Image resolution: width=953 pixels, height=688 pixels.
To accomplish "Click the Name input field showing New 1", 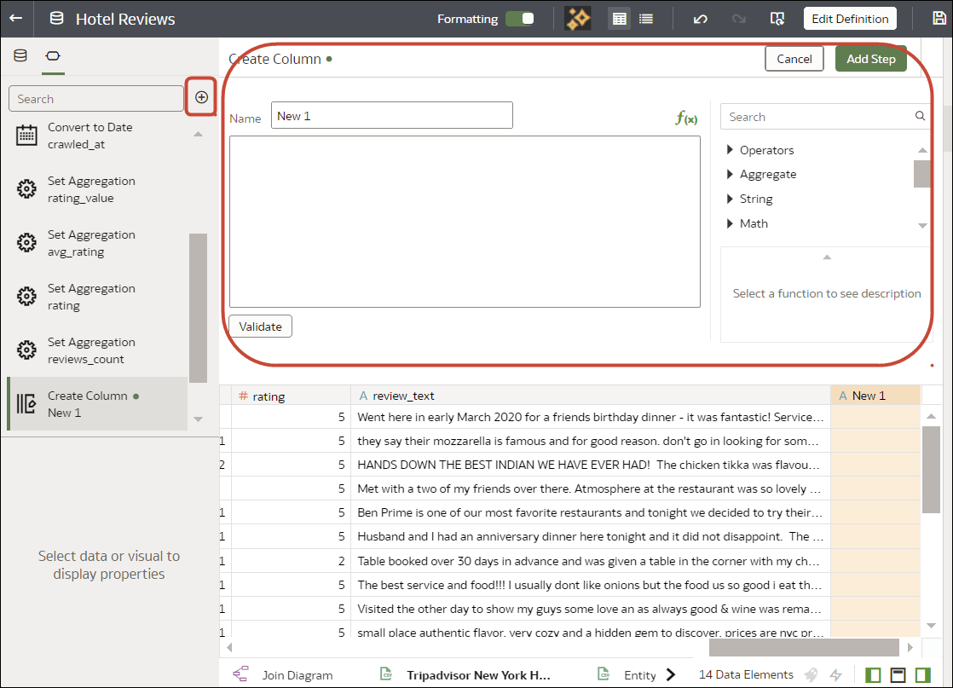I will 391,114.
